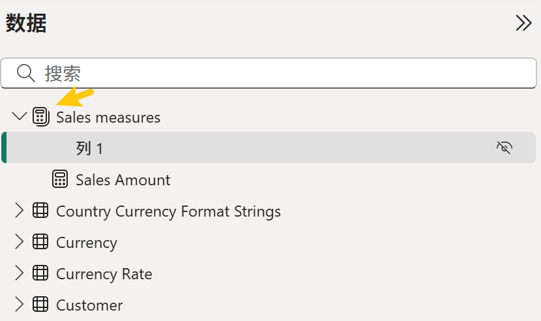Click the 数据 pane title
The image size is (541, 321).
(26, 23)
